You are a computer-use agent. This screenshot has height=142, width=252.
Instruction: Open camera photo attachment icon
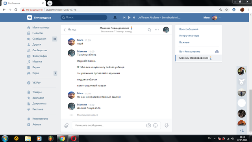tap(148, 125)
